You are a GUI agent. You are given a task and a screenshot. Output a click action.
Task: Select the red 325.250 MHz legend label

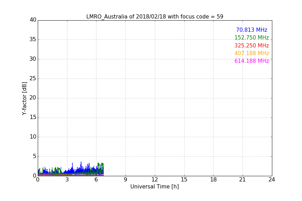[x=252, y=46]
